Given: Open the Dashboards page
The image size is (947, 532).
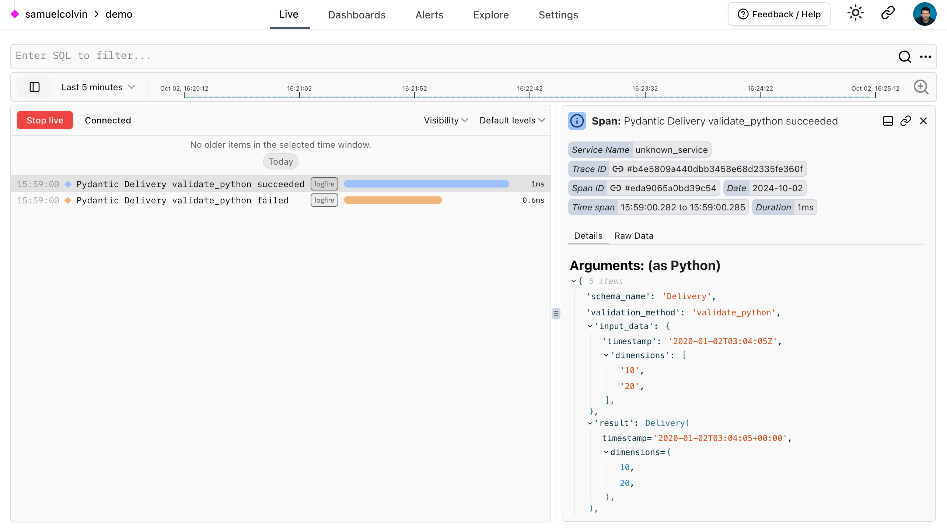Looking at the screenshot, I should click(x=356, y=15).
